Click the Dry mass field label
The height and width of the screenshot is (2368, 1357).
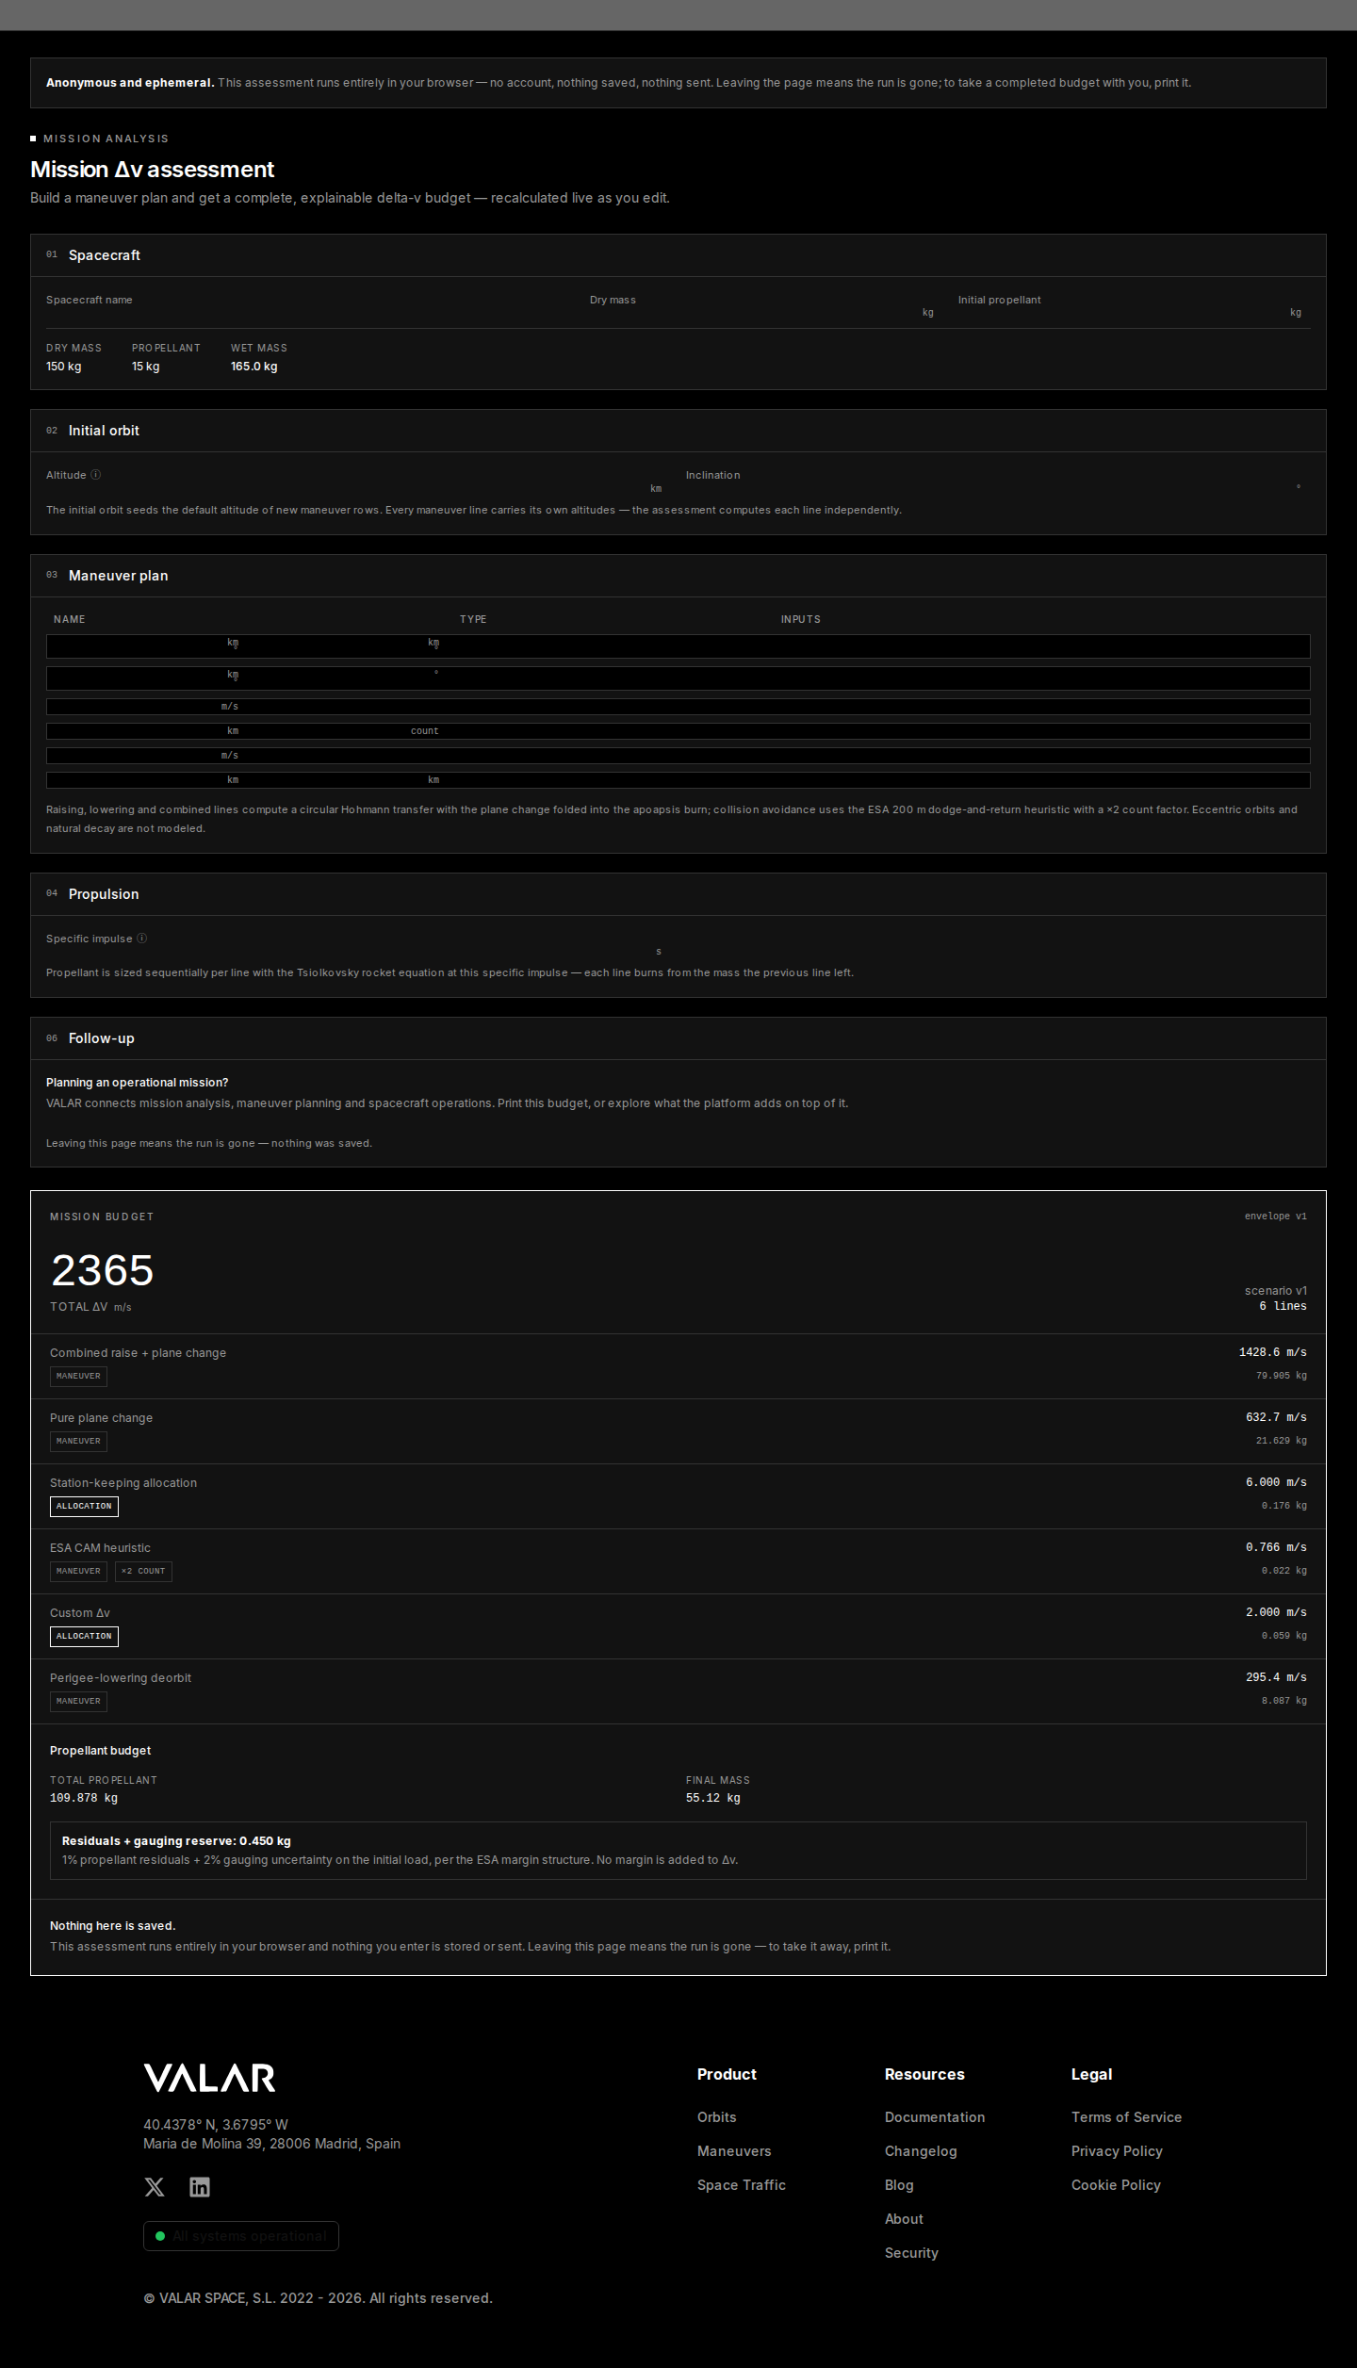tap(613, 300)
